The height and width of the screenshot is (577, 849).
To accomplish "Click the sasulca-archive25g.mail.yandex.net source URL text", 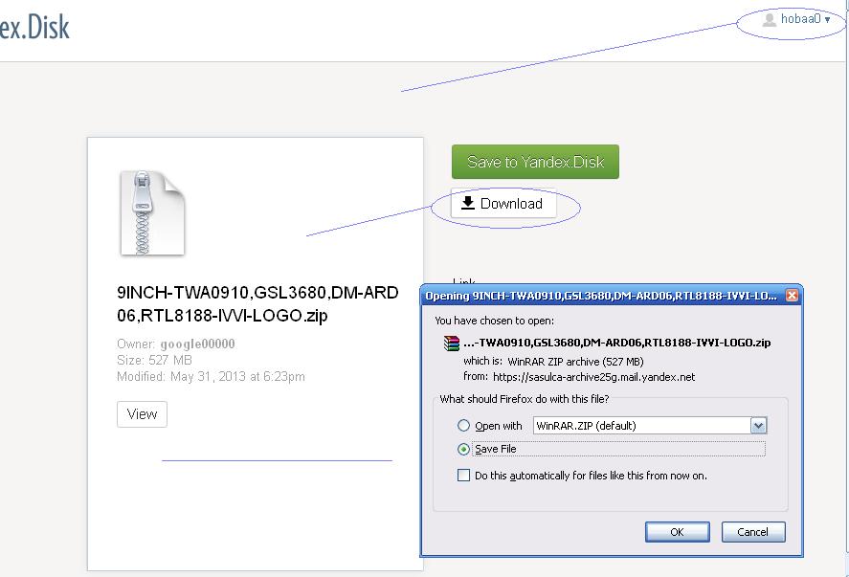I will click(x=594, y=377).
